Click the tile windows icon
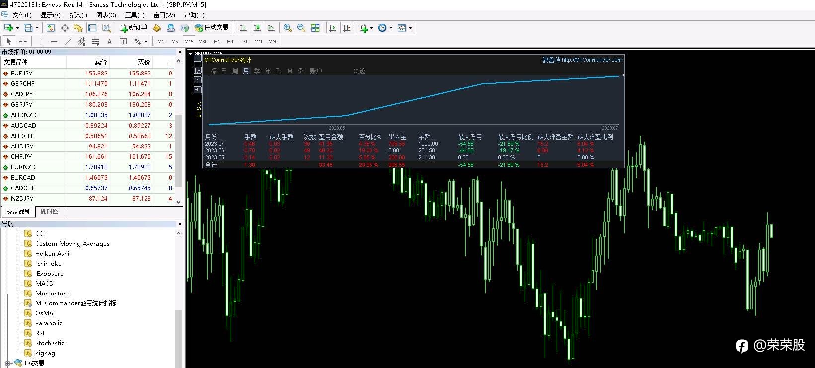815x368 pixels. [x=315, y=28]
